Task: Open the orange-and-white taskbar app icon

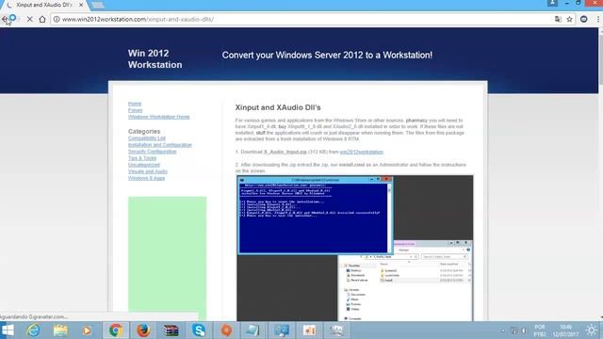Action: (x=309, y=331)
